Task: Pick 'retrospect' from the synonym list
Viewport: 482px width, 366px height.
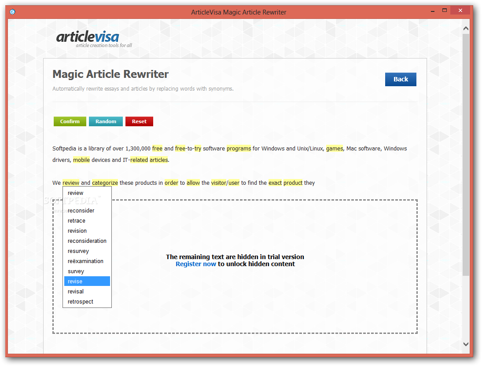Action: point(87,301)
